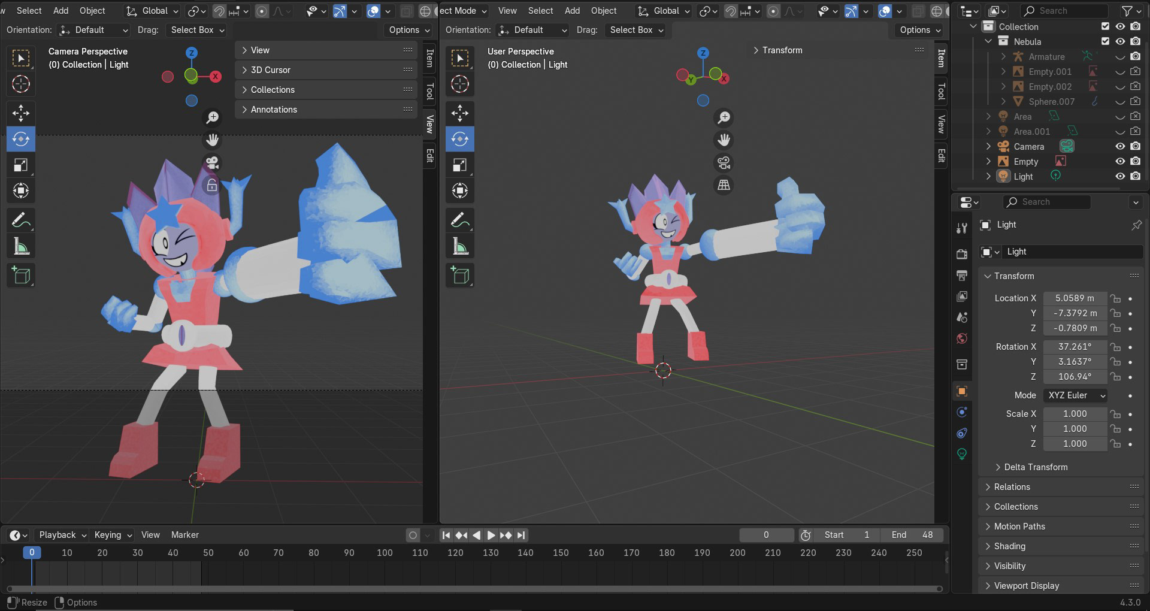Select the Select Box tool in right viewport

click(x=460, y=58)
